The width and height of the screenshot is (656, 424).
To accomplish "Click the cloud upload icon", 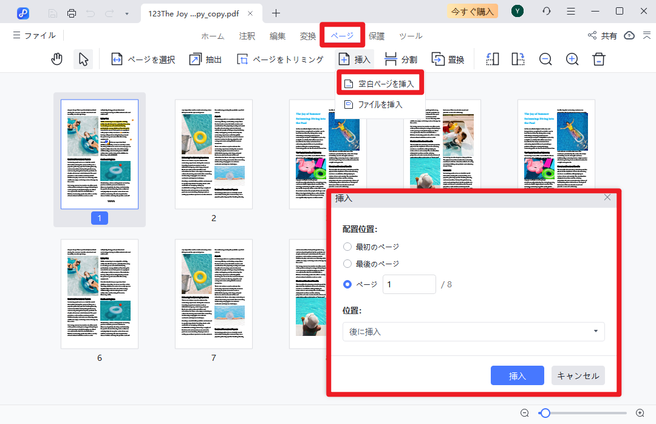I will [629, 36].
